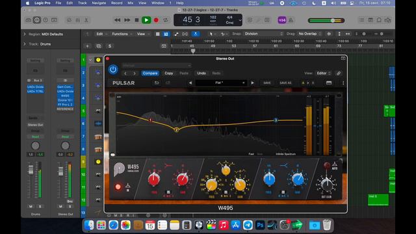Click the Duplicate Track icon
Image resolution: width=416 pixels, height=234 pixels.
click(99, 46)
